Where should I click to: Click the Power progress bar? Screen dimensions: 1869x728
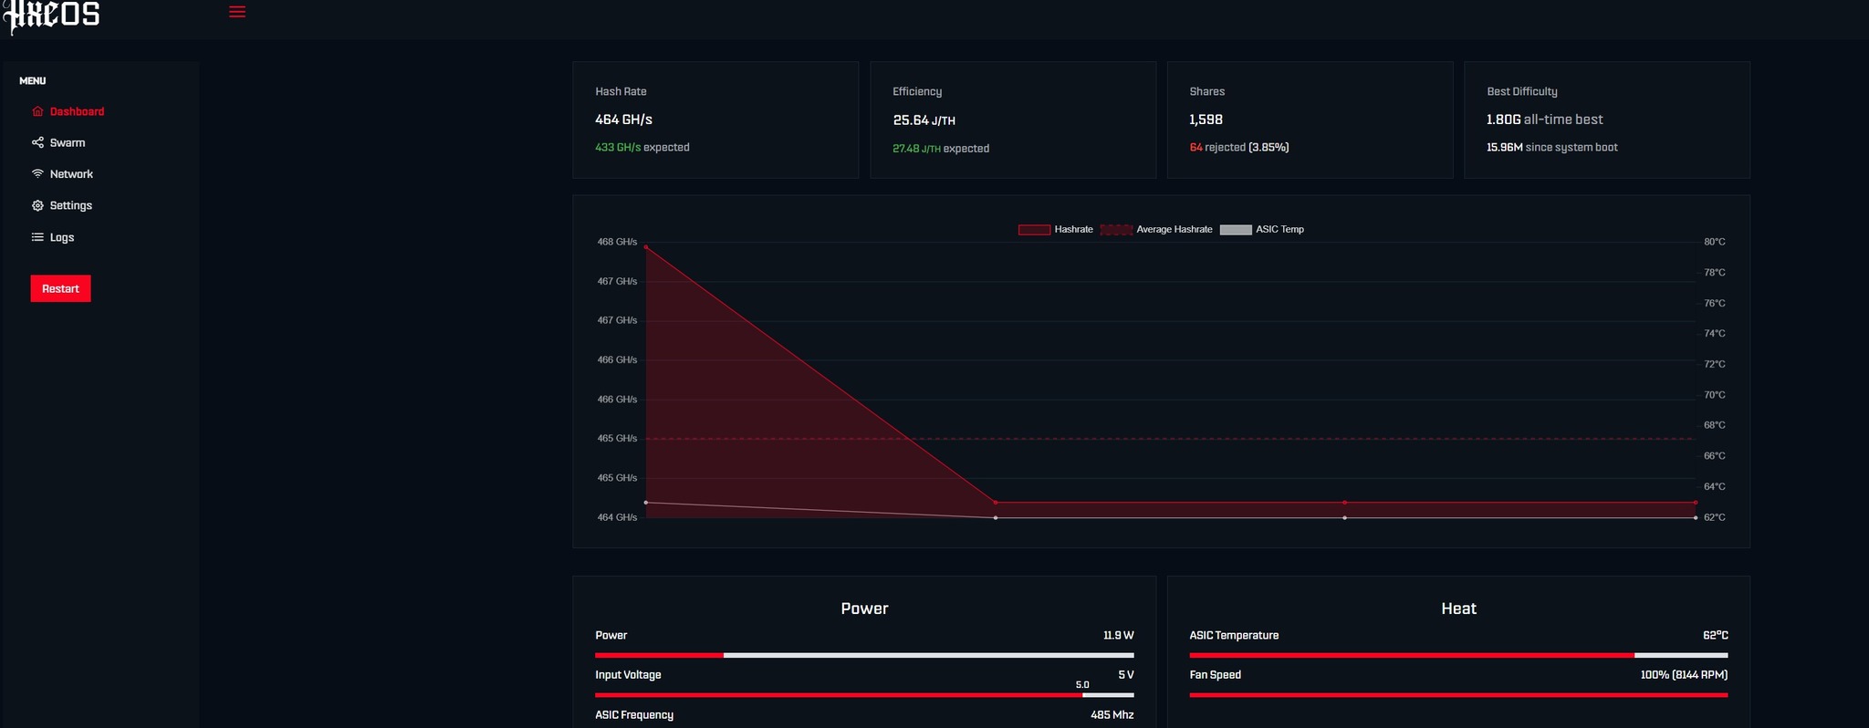[864, 655]
